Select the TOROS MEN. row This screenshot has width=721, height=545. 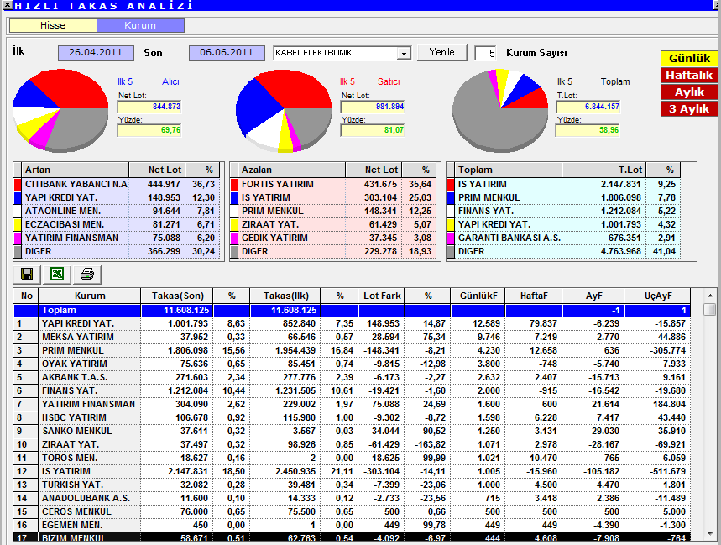pos(352,458)
